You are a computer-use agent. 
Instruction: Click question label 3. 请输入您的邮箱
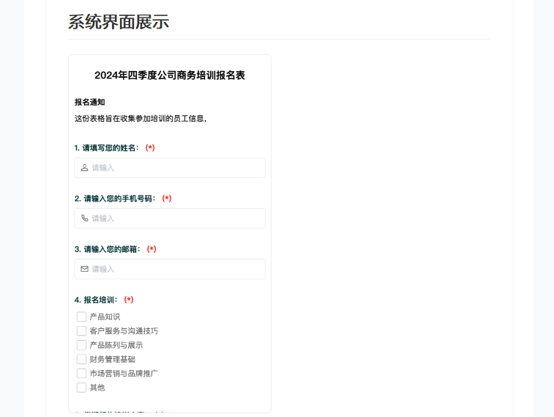click(x=108, y=249)
